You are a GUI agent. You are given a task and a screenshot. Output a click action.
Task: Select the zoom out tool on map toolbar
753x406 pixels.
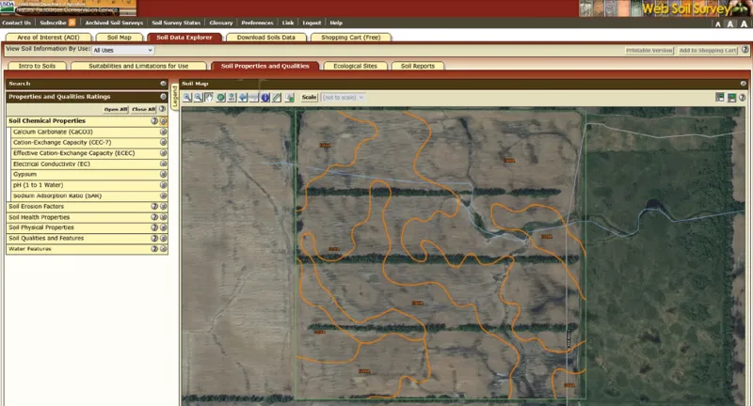coord(199,97)
